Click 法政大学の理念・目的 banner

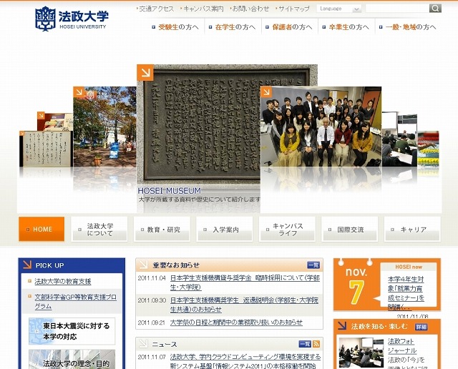72,360
